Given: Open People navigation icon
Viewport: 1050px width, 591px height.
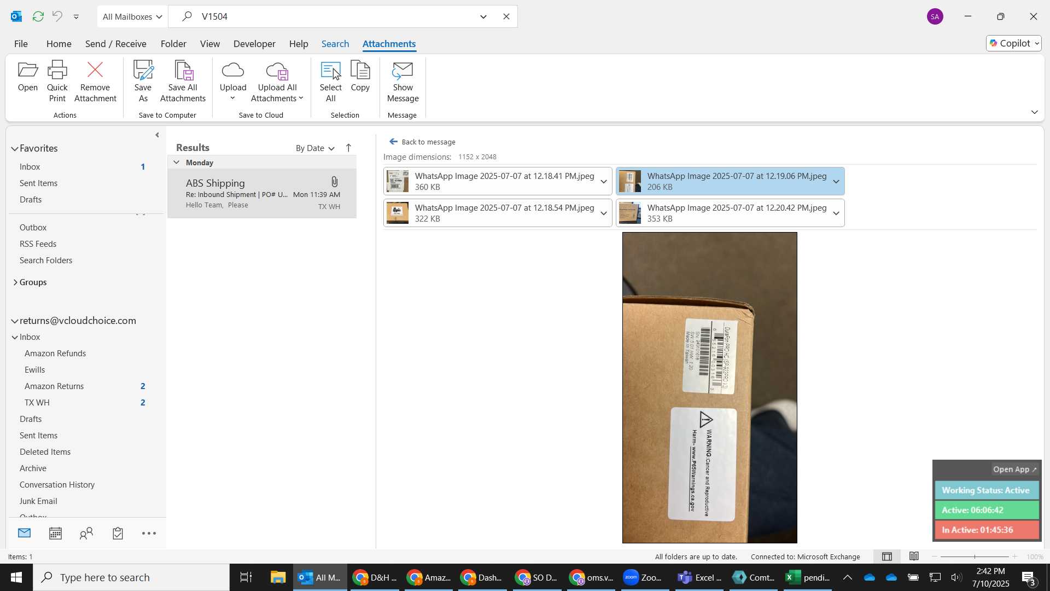Looking at the screenshot, I should coord(86,533).
